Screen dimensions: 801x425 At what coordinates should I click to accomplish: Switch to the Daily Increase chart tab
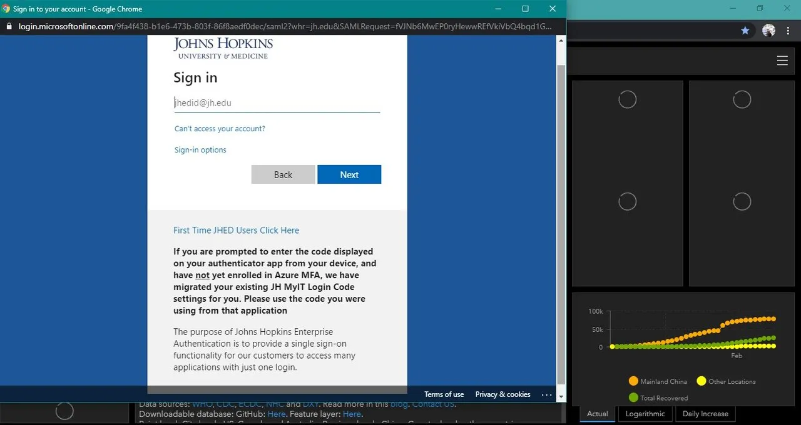pos(705,414)
